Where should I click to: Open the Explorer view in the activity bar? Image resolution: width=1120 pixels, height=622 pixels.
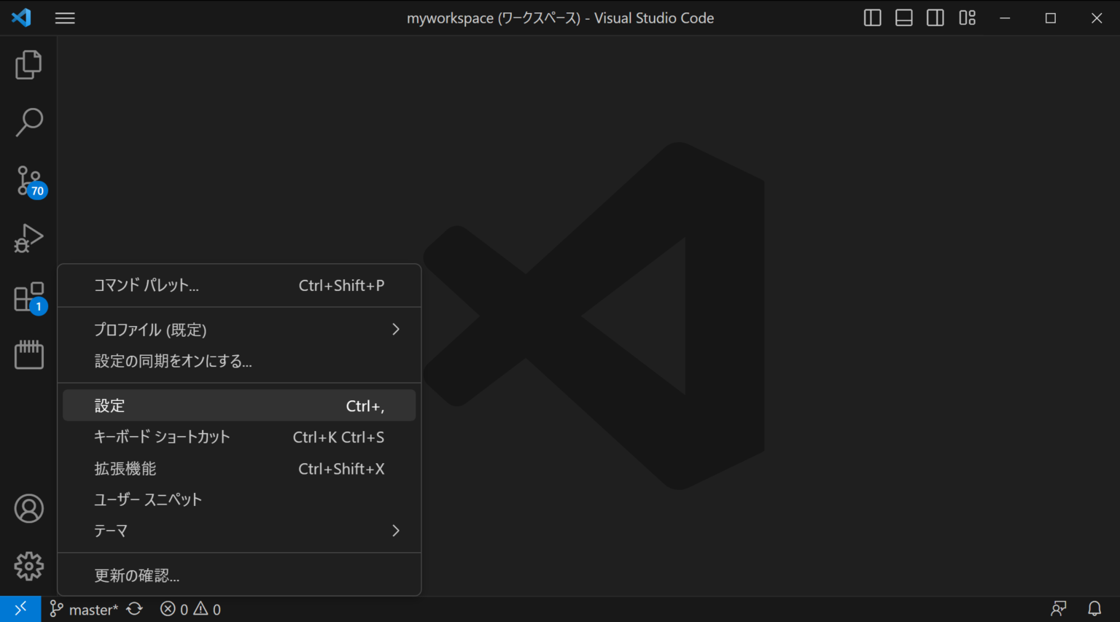(28, 64)
